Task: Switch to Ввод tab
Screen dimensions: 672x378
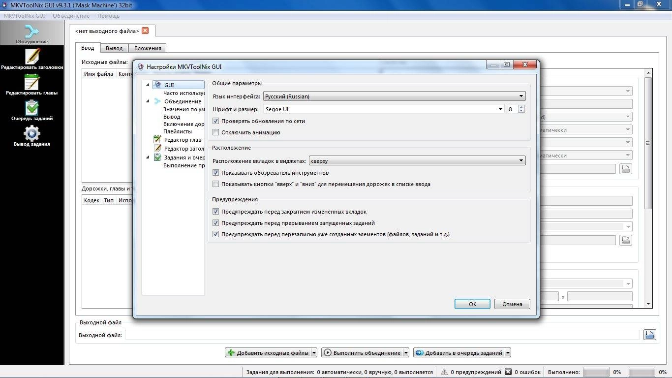Action: click(x=88, y=48)
